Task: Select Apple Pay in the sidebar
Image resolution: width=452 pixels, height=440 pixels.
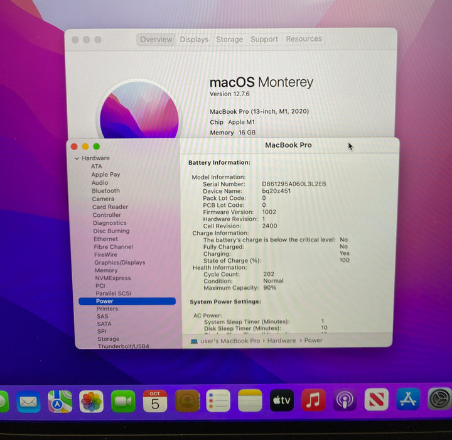Action: coord(105,174)
